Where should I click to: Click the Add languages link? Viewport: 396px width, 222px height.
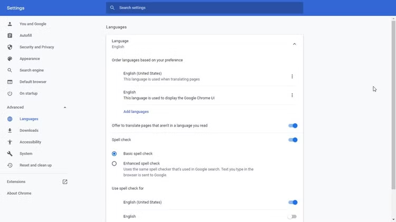coord(136,112)
